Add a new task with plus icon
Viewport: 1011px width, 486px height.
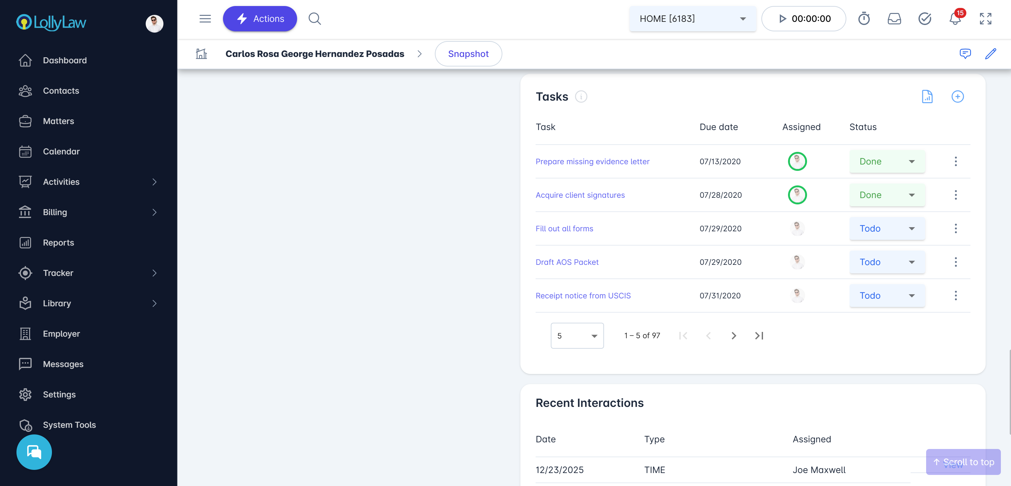pos(957,97)
